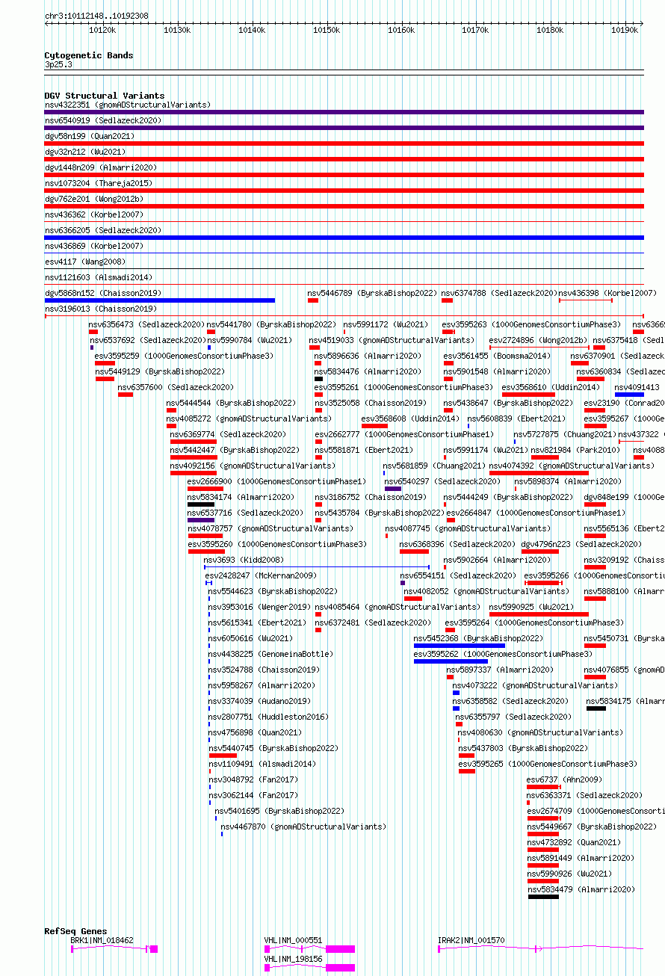Open variant nsv6540919 (Sedlazeck2020)
The image size is (665, 976).
(102, 121)
